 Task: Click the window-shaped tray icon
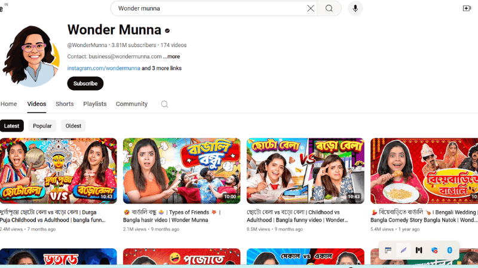(388, 250)
